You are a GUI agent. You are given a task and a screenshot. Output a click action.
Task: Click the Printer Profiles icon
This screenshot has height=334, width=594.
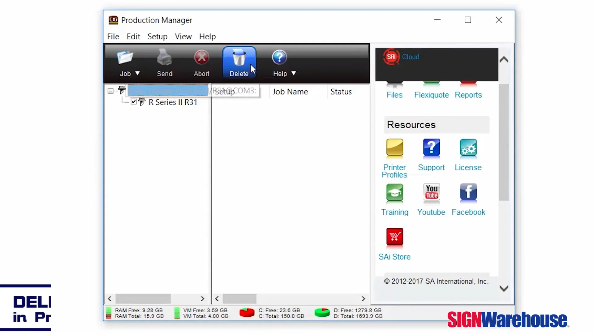pos(395,148)
